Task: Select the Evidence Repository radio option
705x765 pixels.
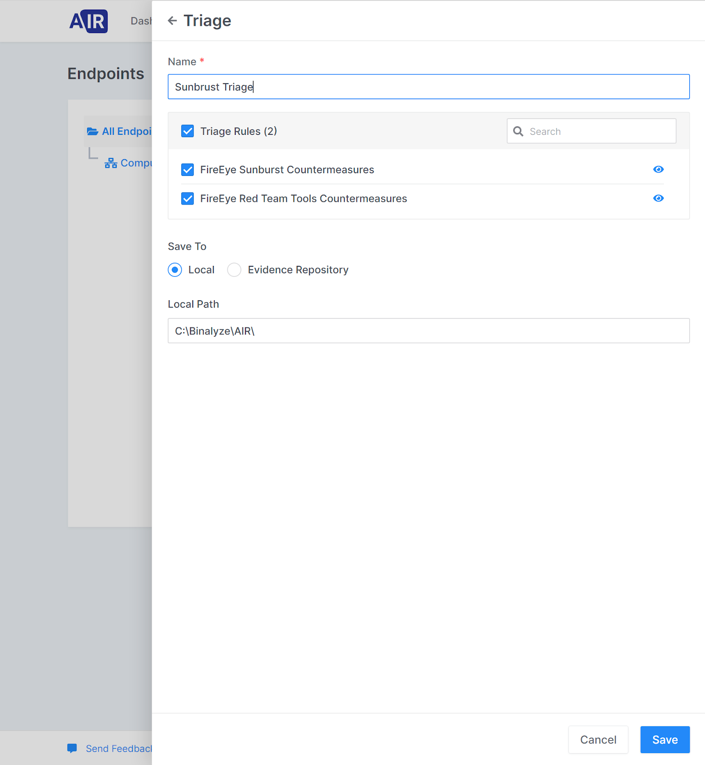Action: coord(234,270)
